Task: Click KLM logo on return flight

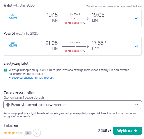Action: (13, 44)
